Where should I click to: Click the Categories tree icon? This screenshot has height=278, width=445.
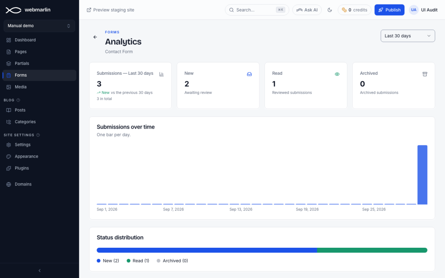pyautogui.click(x=9, y=122)
